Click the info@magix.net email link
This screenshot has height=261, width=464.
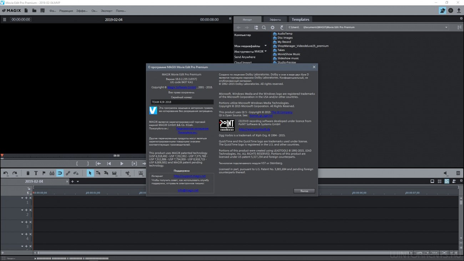[188, 190]
